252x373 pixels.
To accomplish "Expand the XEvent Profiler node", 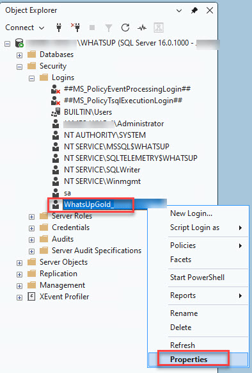I will pos(19,297).
